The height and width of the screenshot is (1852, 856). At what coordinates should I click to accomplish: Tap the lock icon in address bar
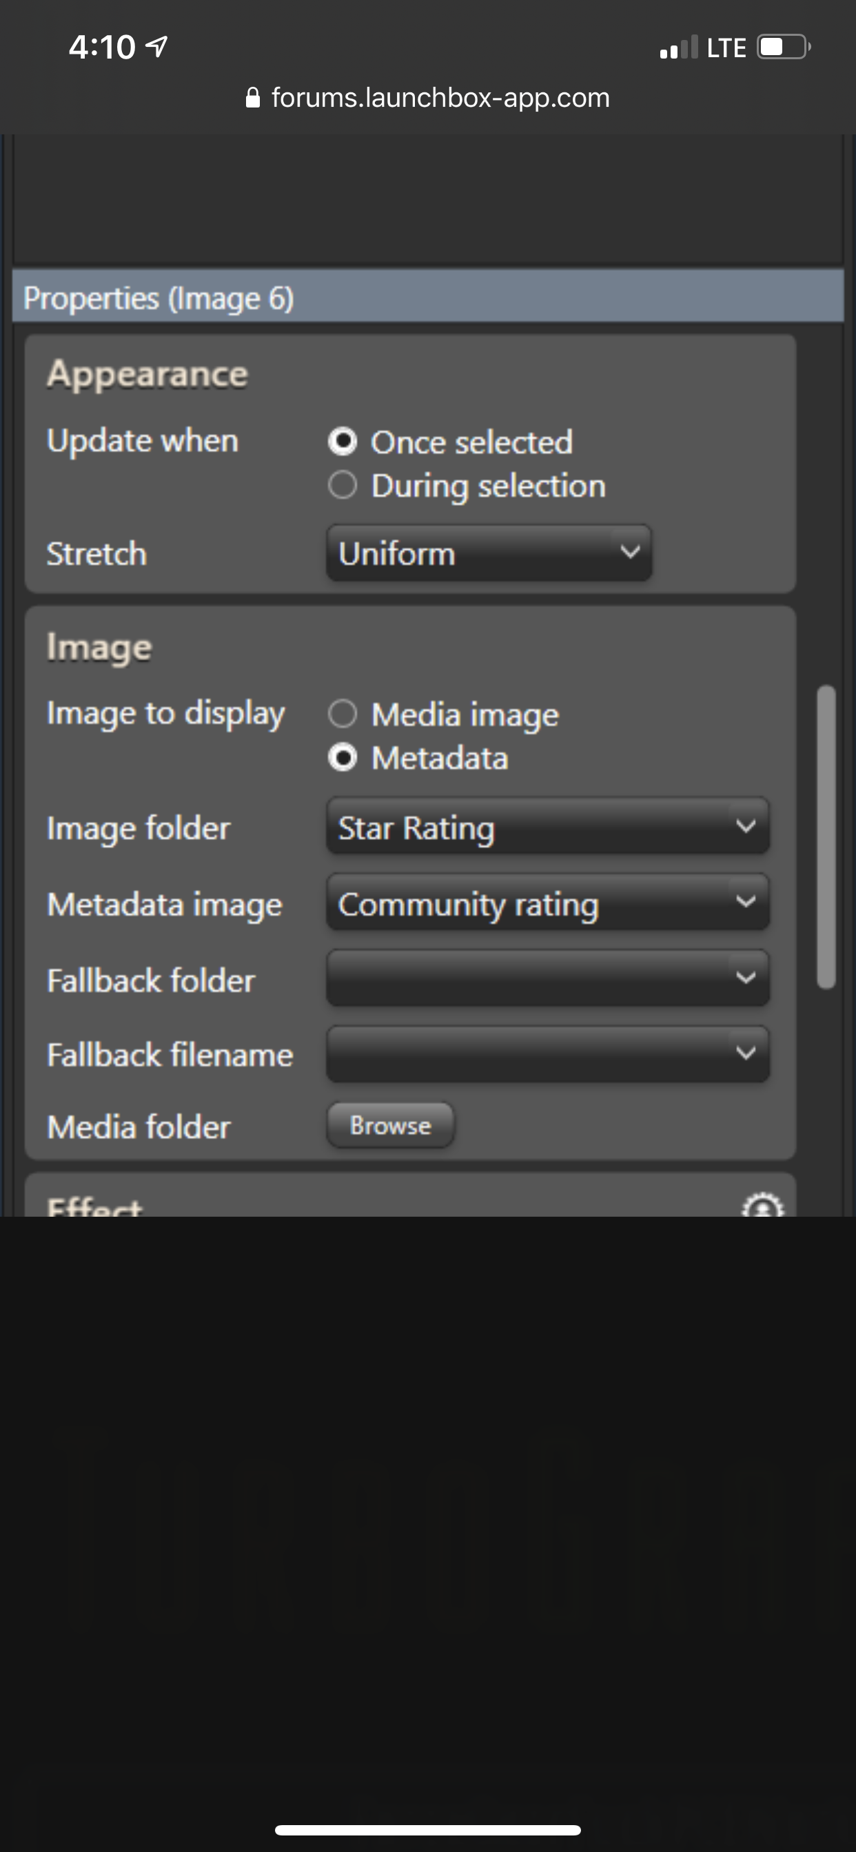[x=252, y=98]
